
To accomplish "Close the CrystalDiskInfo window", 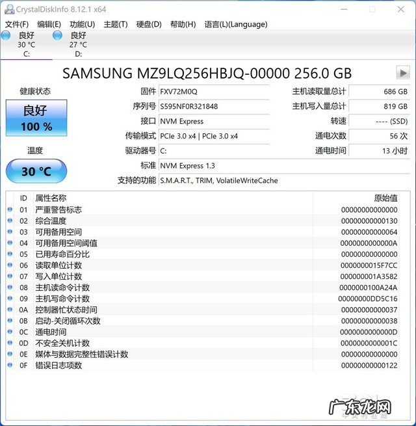I will click(401, 10).
